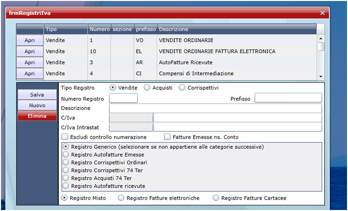Click the C/Iva code box
Screen dimensions: 348x211
pos(131,118)
